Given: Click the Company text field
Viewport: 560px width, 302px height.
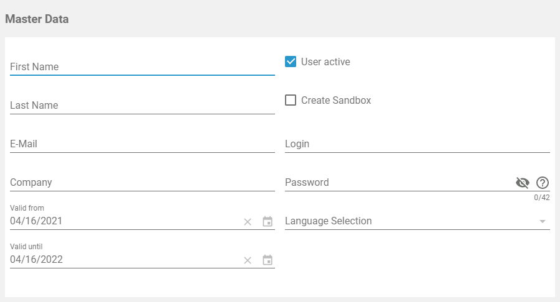Looking at the screenshot, I should pos(142,182).
